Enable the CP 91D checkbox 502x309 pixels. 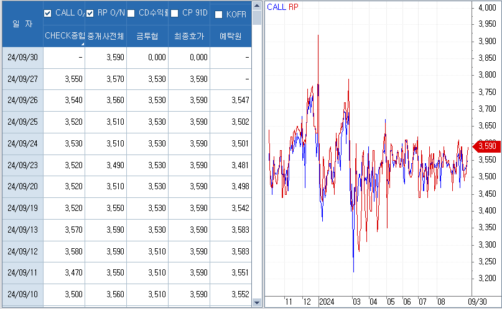[174, 14]
